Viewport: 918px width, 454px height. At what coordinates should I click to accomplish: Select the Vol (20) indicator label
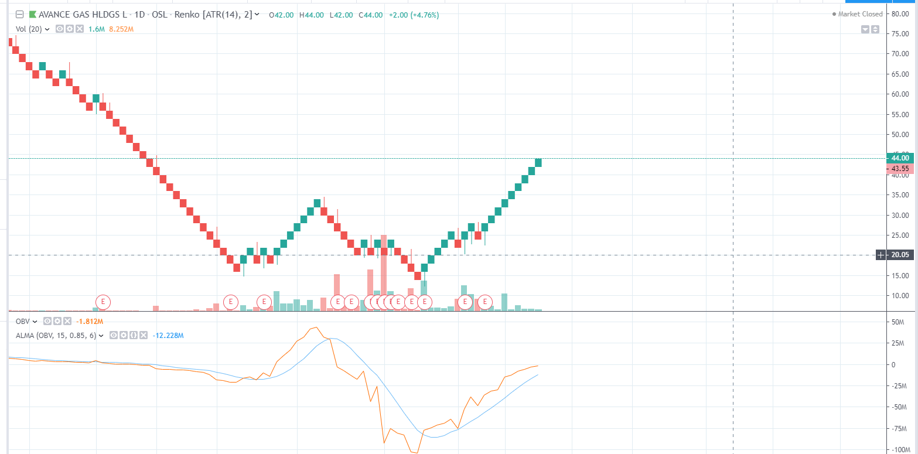29,29
